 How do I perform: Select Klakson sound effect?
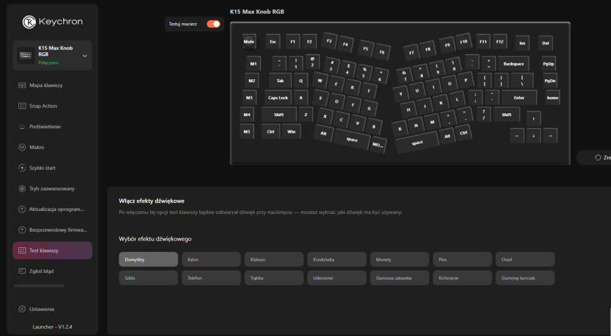274,259
